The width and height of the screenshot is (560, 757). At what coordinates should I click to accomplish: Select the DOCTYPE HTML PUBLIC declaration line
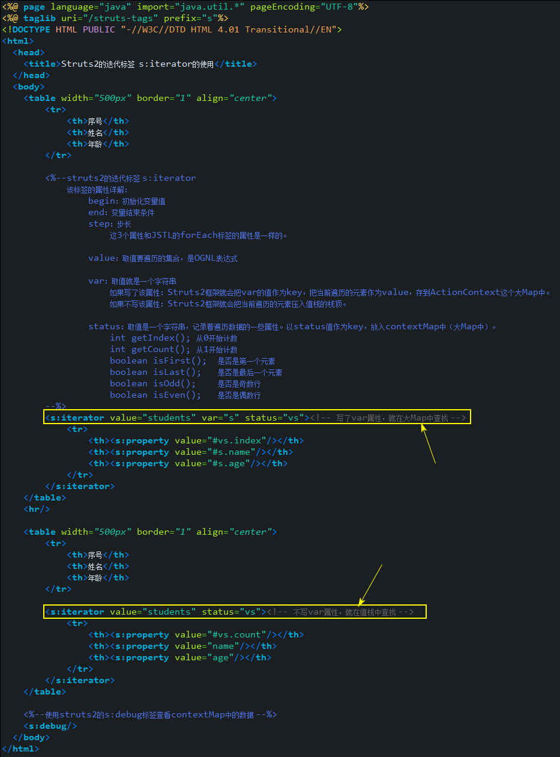[x=172, y=29]
